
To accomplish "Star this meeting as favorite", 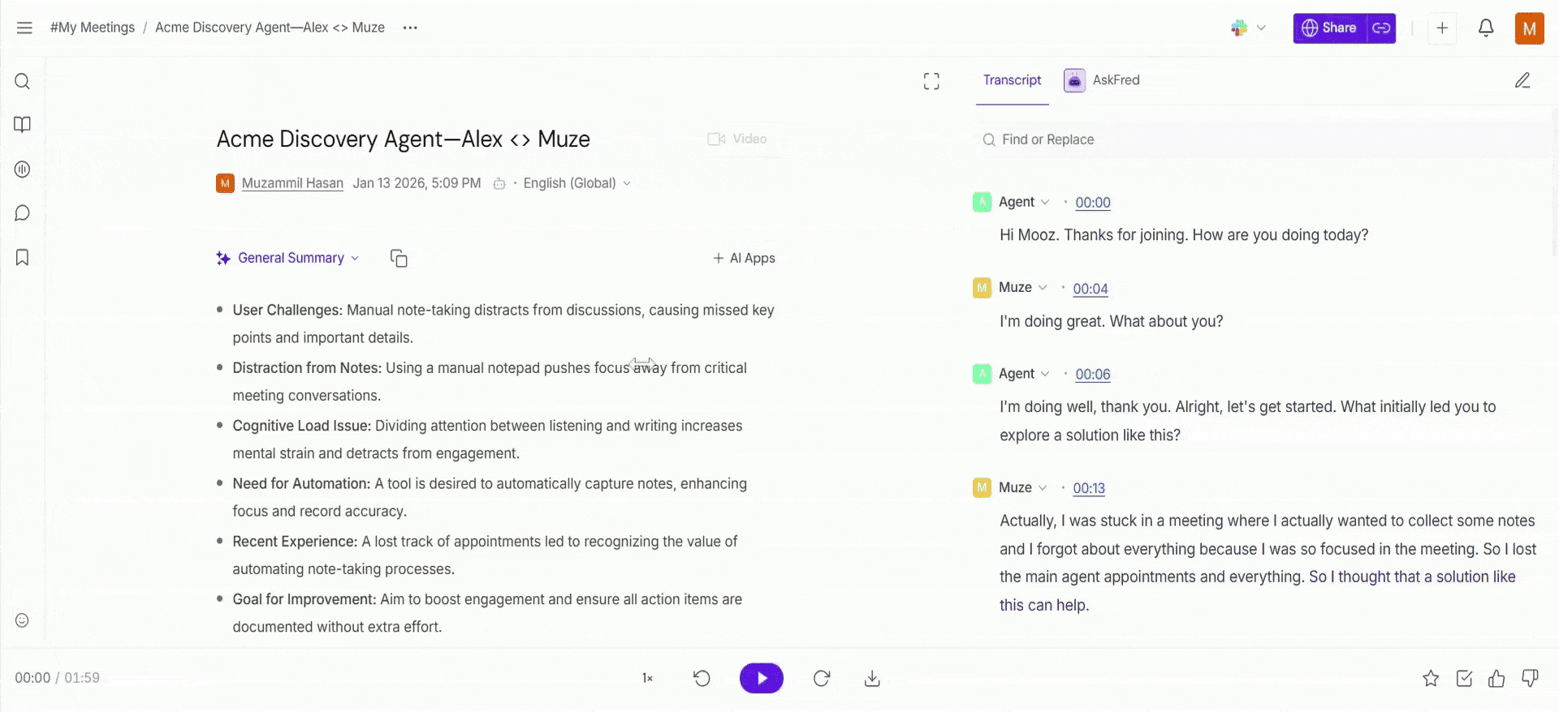I will point(1431,679).
